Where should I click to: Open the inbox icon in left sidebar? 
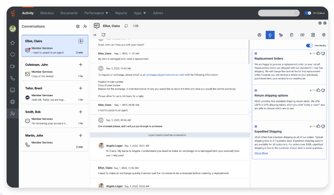(x=13, y=90)
